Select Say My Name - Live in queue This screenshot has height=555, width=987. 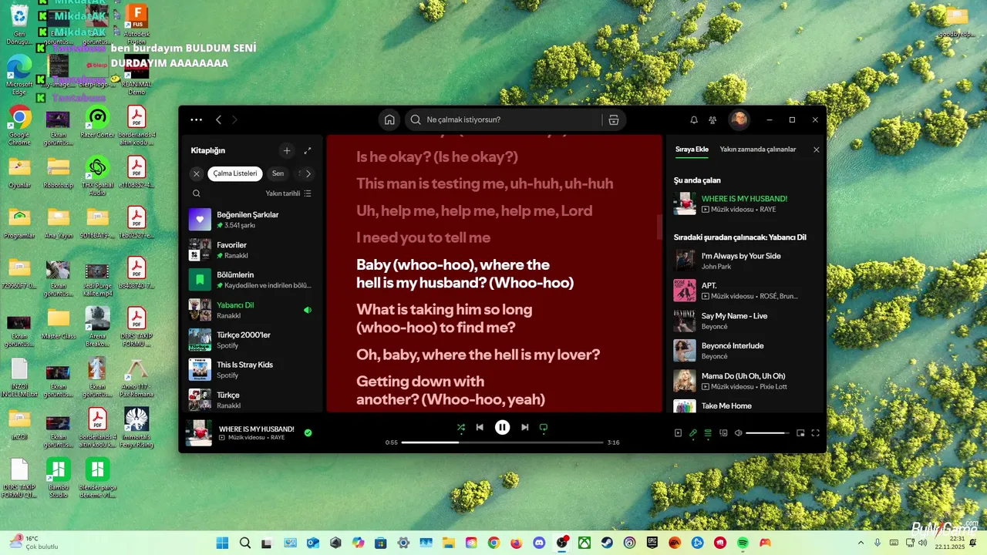[745, 321]
